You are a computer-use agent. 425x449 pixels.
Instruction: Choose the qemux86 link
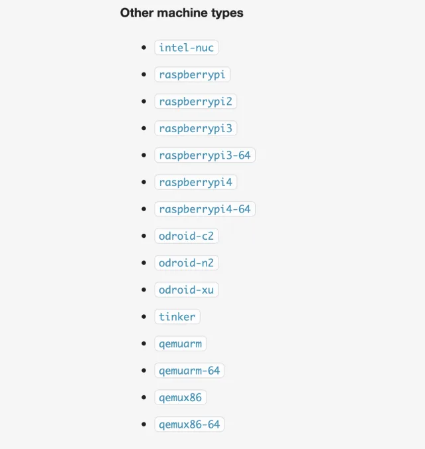point(181,397)
